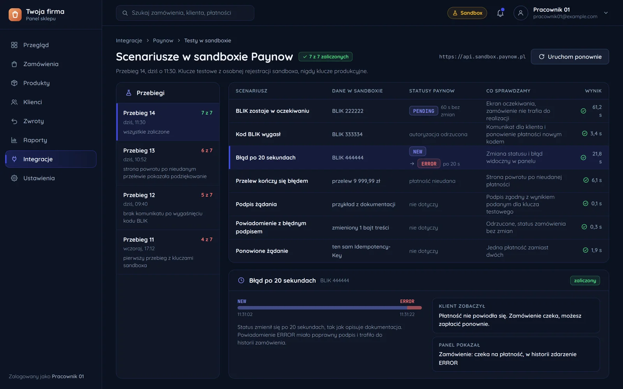Click the Zwroty return arrow icon
The width and height of the screenshot is (623, 389).
click(14, 121)
